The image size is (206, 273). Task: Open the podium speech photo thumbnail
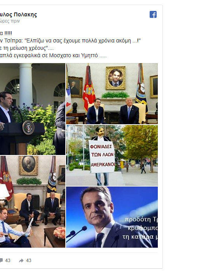(33, 109)
